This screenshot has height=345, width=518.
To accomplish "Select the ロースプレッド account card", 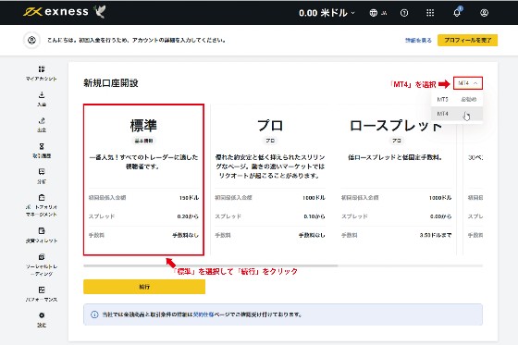I will (x=396, y=179).
